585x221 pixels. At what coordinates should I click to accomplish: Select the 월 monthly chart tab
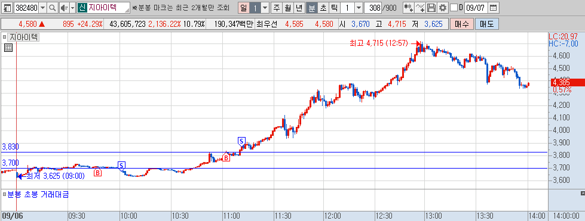point(287,7)
